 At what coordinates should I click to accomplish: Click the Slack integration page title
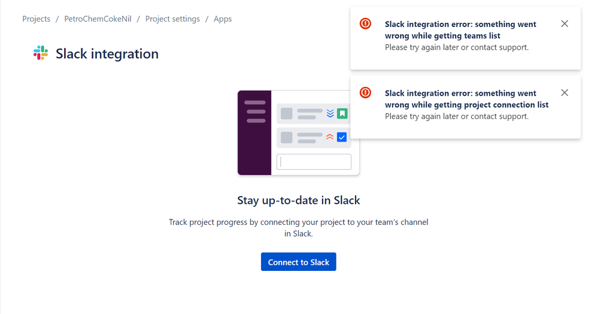coord(107,54)
